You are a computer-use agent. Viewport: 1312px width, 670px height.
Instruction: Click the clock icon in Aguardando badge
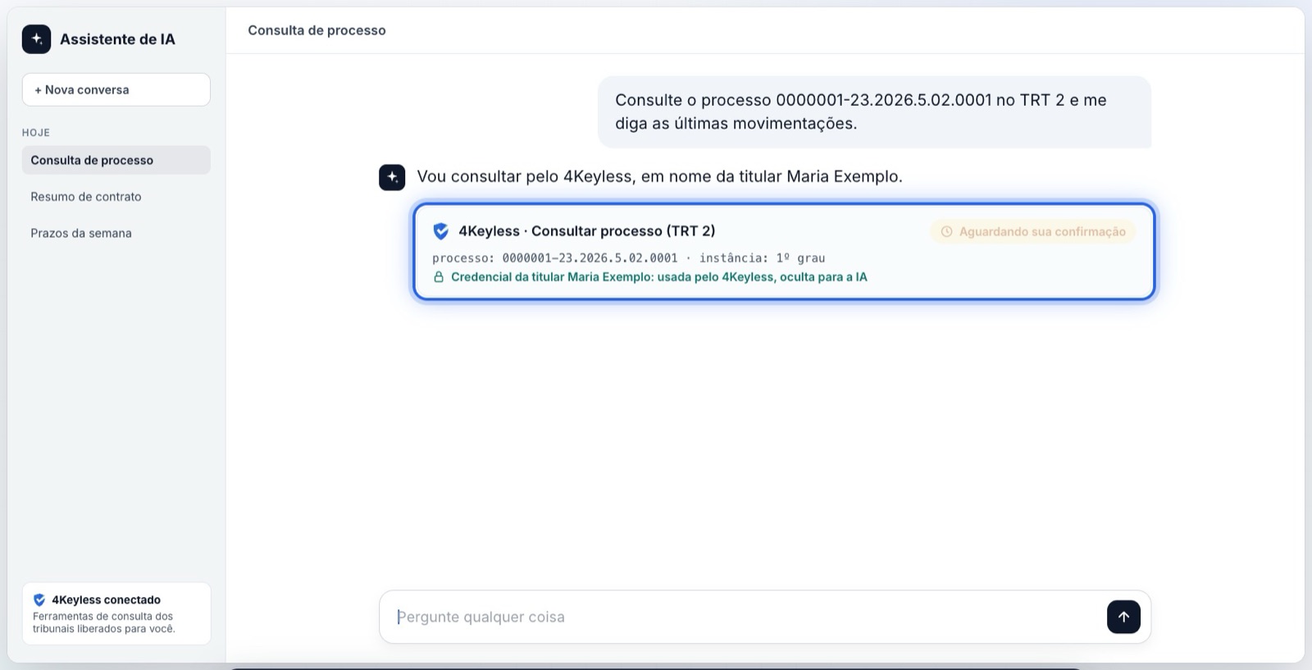click(x=946, y=232)
